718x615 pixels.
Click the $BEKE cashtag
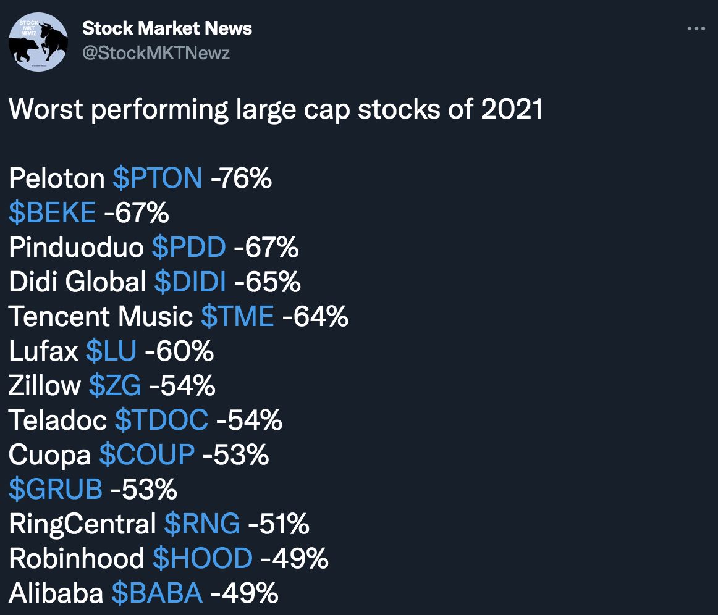tap(53, 213)
